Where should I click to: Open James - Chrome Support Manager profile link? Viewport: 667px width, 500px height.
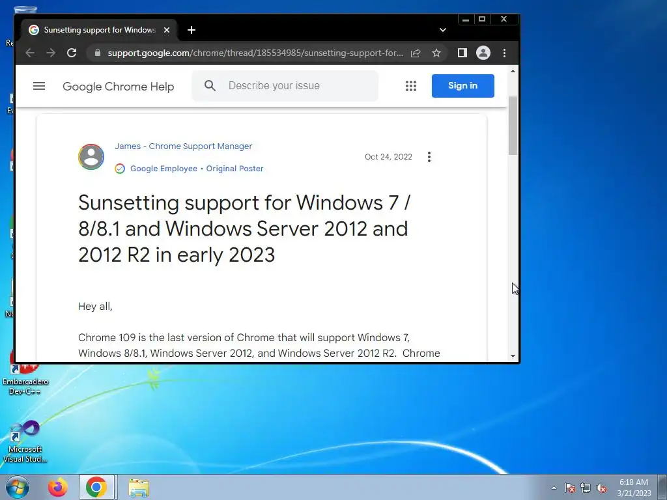[183, 146]
